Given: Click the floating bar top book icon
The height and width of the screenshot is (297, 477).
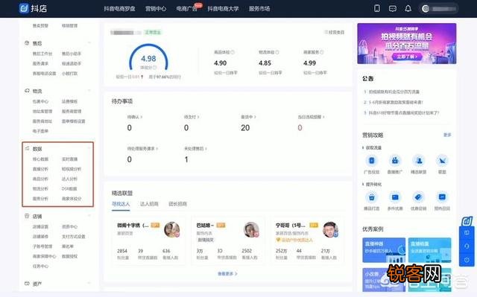Looking at the screenshot, I should pyautogui.click(x=467, y=233).
